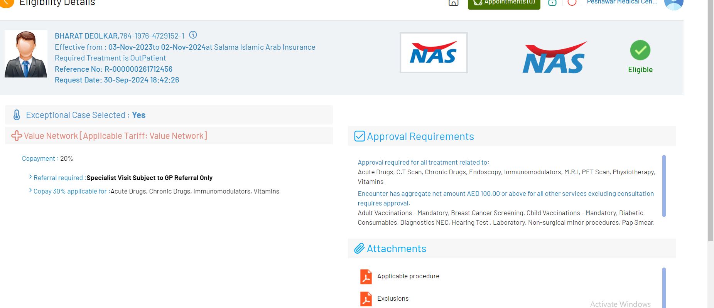
Task: Open the user profile avatar
Action: [x=674, y=4]
